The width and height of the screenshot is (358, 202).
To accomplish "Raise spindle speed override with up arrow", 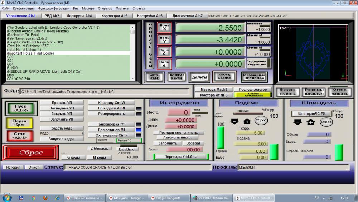I will 310,122.
